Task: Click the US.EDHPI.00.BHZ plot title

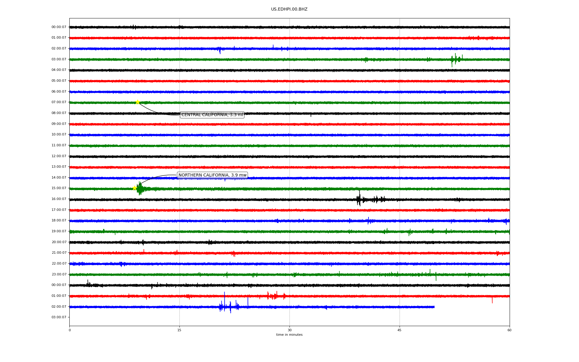Action: coord(289,9)
